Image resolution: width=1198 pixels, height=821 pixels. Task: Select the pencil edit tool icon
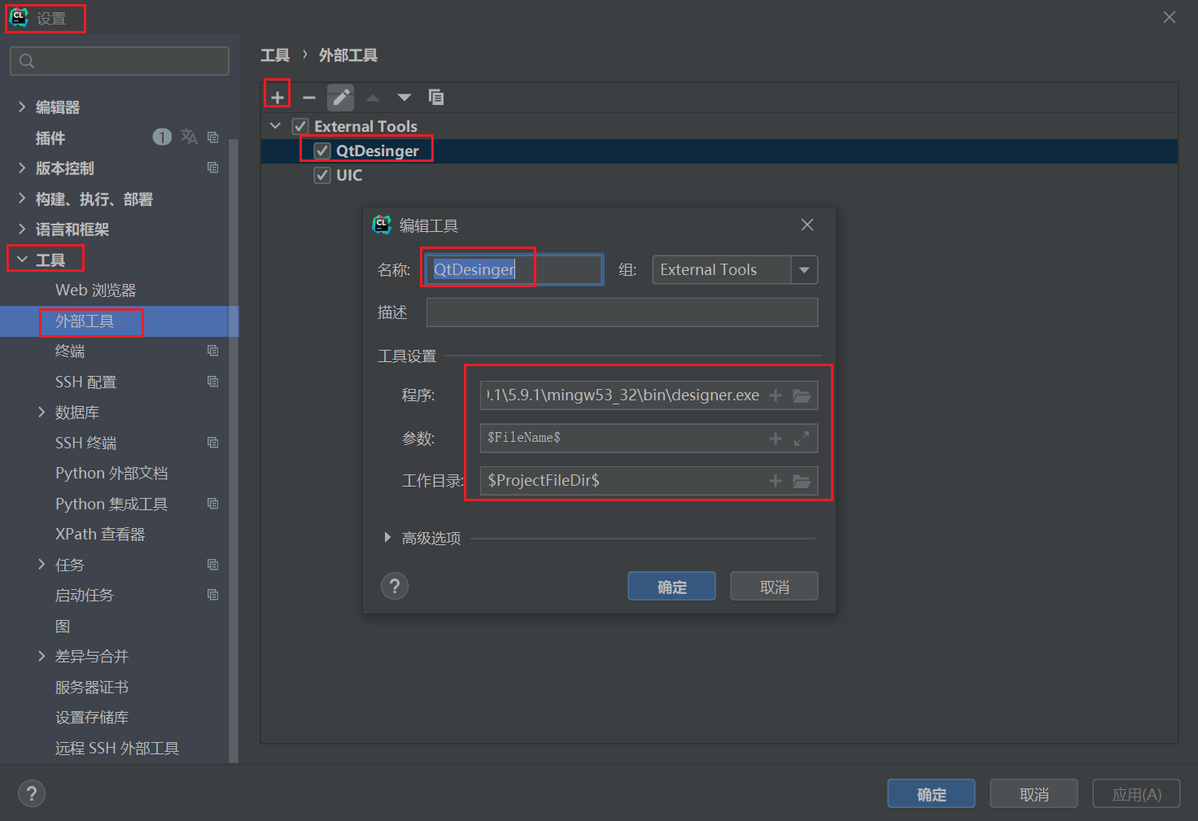click(340, 97)
